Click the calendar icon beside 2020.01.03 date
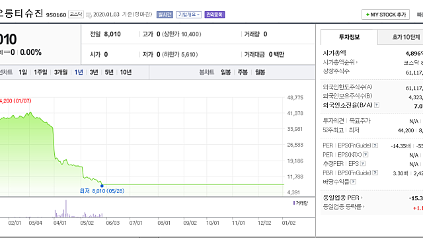The image size is (423, 238). coord(89,15)
